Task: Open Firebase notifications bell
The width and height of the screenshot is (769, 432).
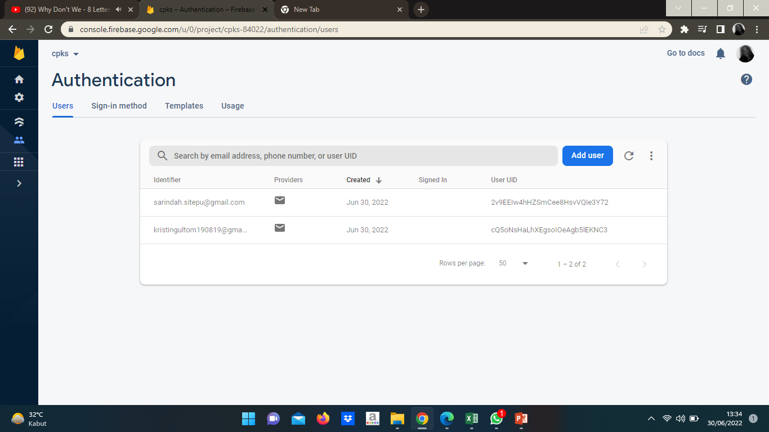Action: (721, 53)
